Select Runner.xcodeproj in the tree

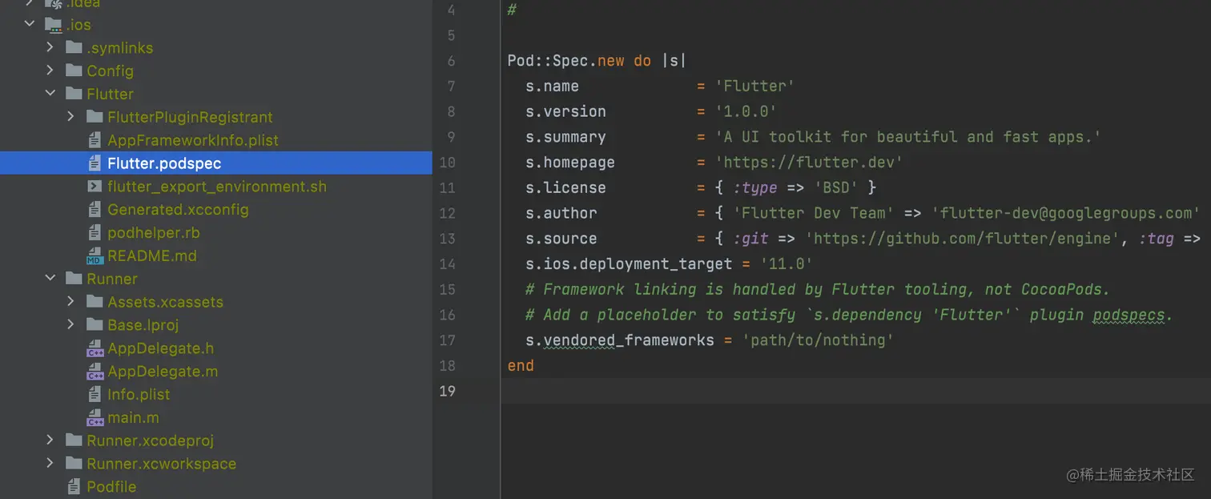point(151,441)
